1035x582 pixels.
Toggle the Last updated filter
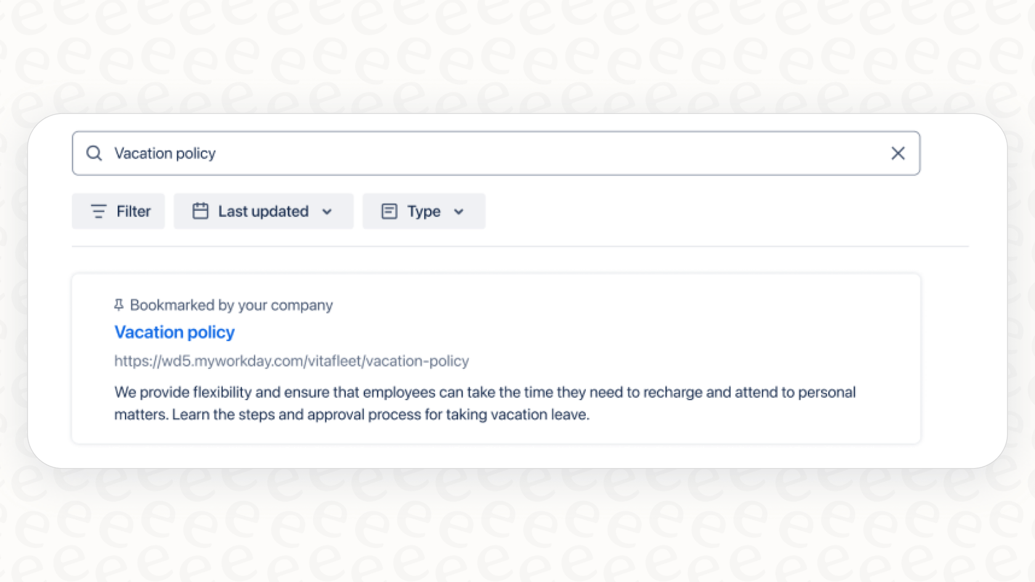coord(263,211)
